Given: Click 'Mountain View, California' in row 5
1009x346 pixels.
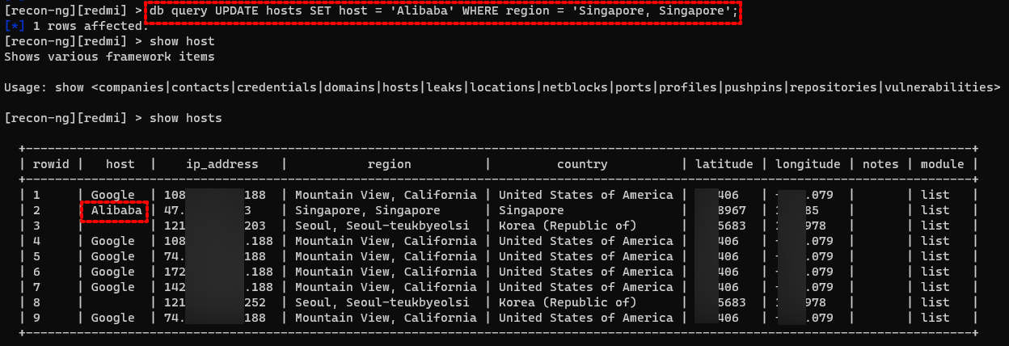Looking at the screenshot, I should [x=386, y=256].
